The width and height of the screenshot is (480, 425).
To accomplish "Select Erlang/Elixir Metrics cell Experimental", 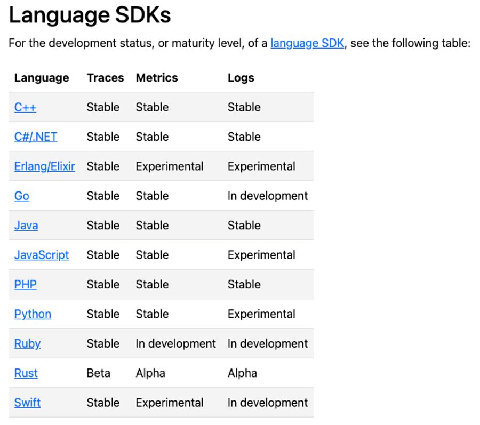I will (x=170, y=166).
